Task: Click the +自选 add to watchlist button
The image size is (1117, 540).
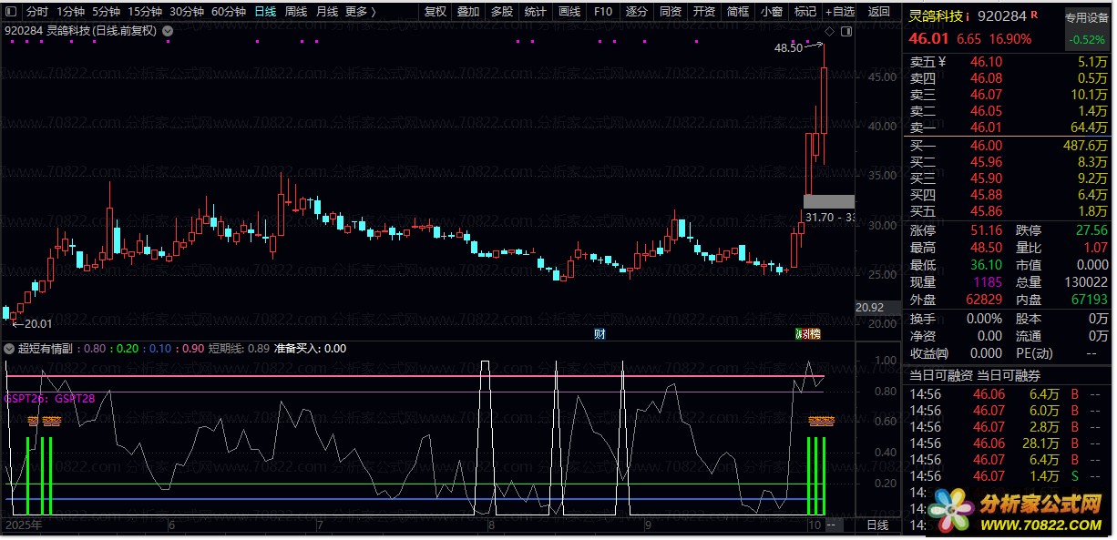Action: pyautogui.click(x=839, y=12)
